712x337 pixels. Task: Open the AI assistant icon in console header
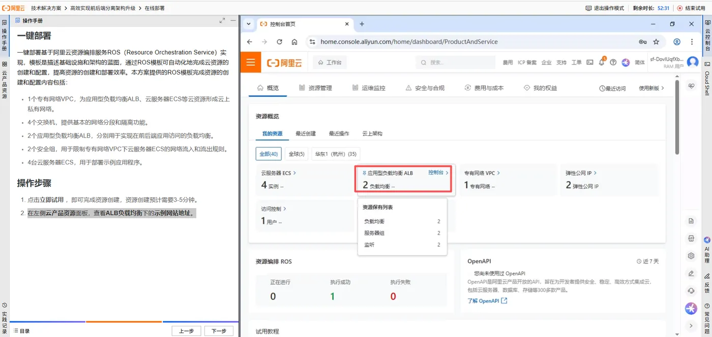coord(626,62)
